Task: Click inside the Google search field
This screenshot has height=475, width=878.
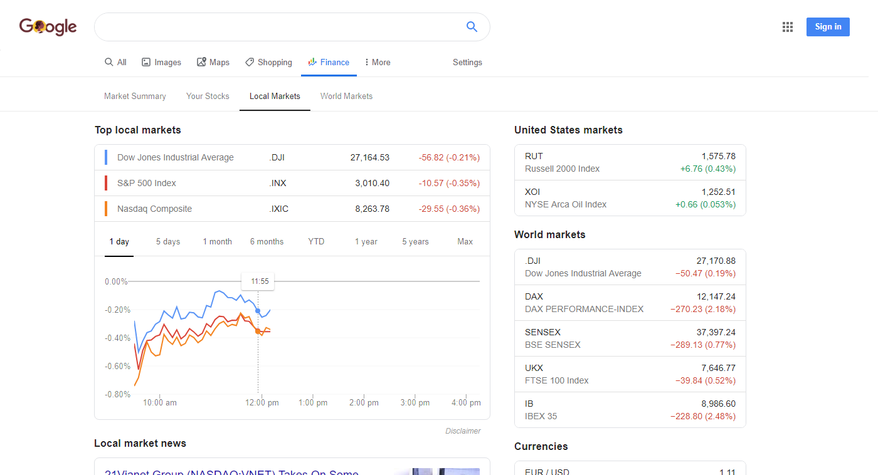Action: [279, 27]
